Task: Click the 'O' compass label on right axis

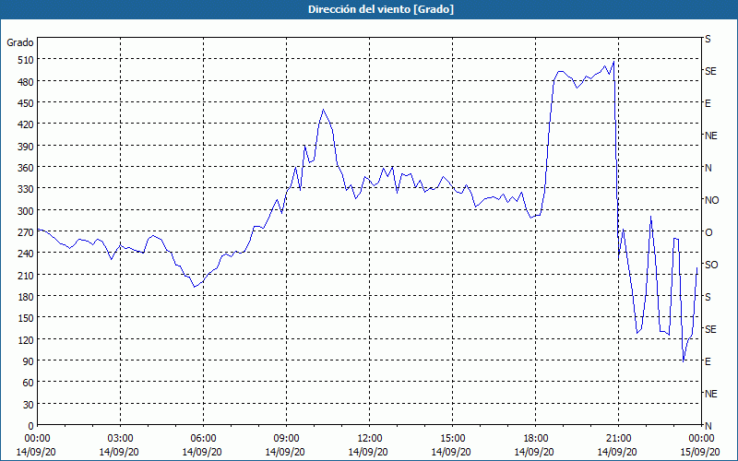Action: click(708, 232)
